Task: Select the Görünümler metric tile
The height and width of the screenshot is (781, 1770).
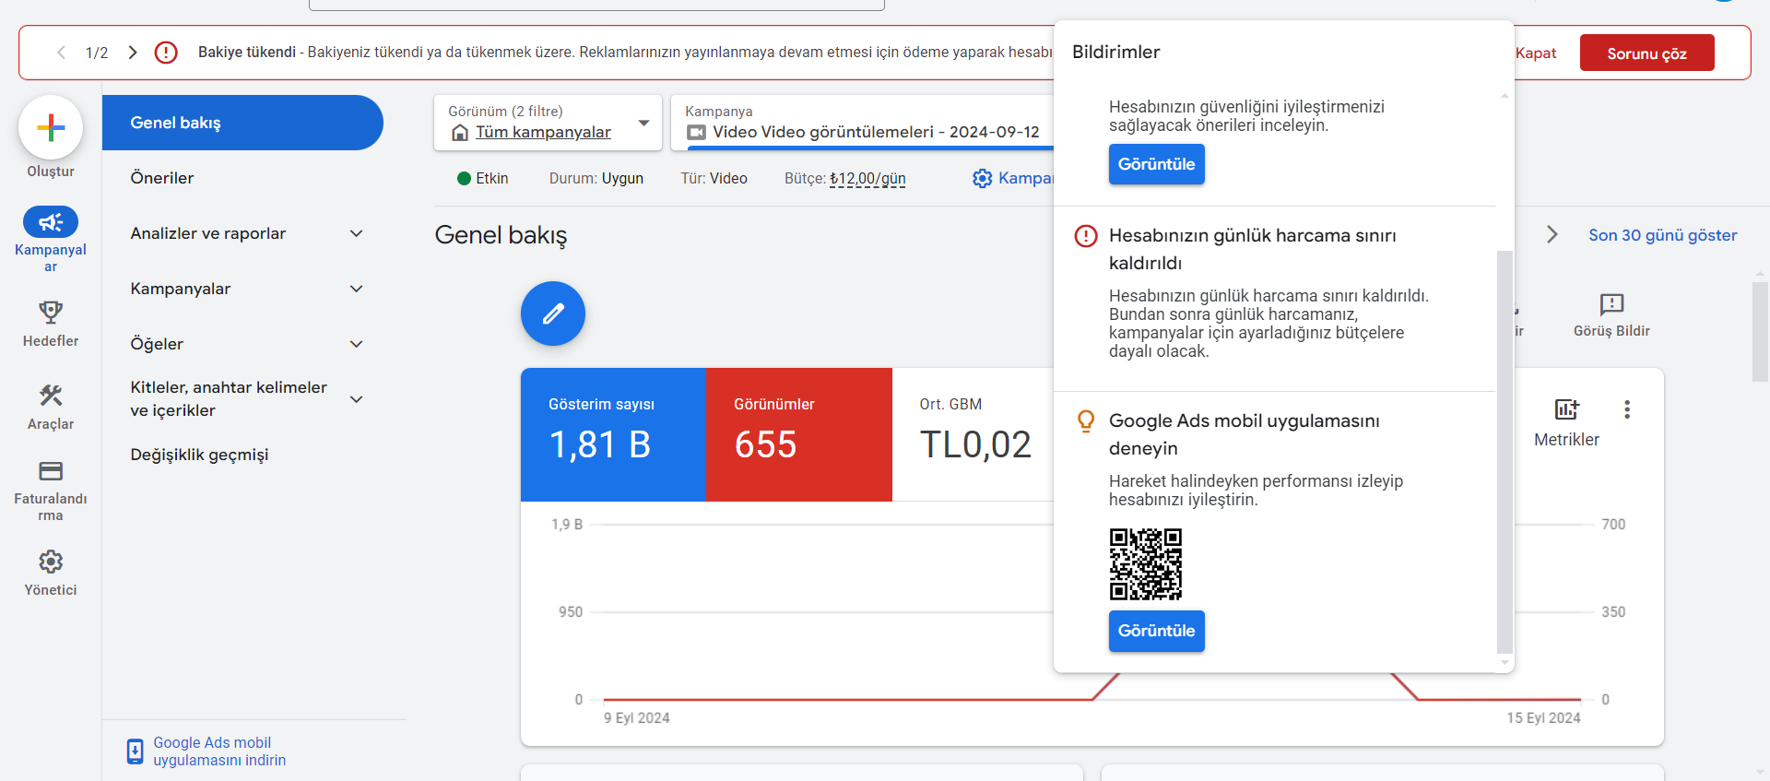Action: point(799,435)
